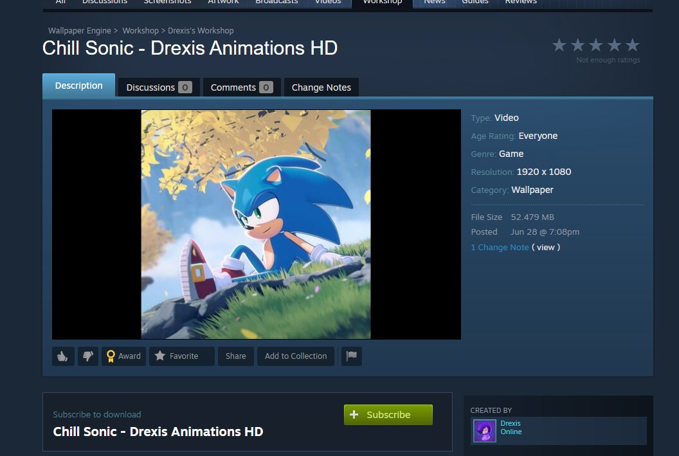This screenshot has height=456, width=679.
Task: Select the Workshop hub navigation tab
Action: [x=383, y=3]
